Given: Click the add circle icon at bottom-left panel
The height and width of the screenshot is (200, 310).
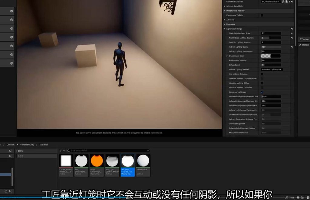Looking at the screenshot, I should point(6,191).
